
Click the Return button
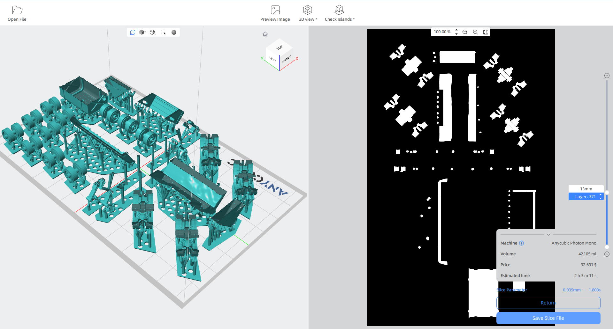coord(548,303)
